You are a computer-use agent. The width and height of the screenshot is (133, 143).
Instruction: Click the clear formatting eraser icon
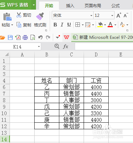[122, 24]
